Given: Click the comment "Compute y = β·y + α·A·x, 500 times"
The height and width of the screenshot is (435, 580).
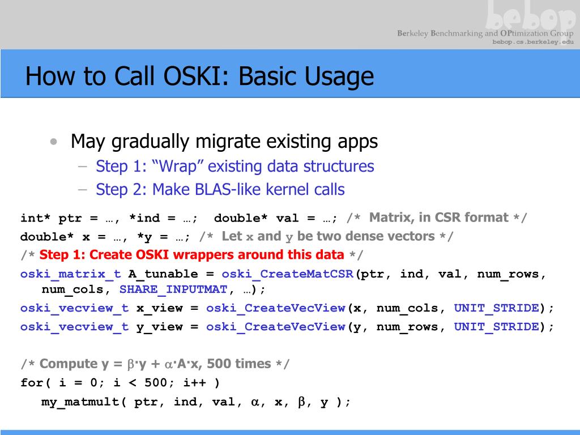Looking at the screenshot, I should point(155,364).
